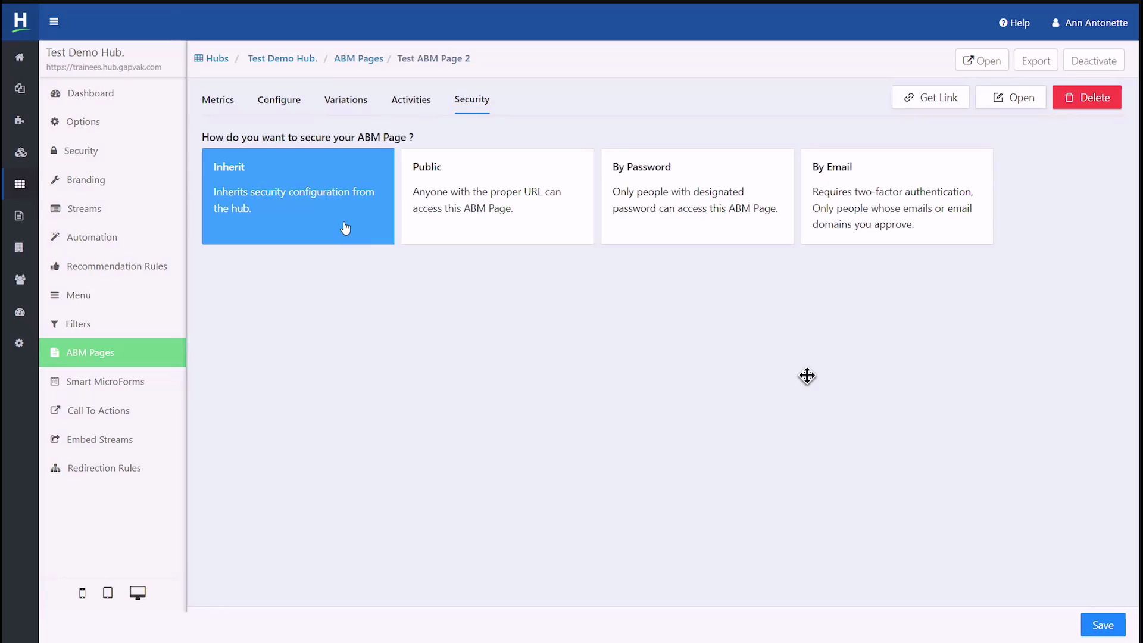Switch to the Activities tab
The width and height of the screenshot is (1143, 643).
click(411, 99)
